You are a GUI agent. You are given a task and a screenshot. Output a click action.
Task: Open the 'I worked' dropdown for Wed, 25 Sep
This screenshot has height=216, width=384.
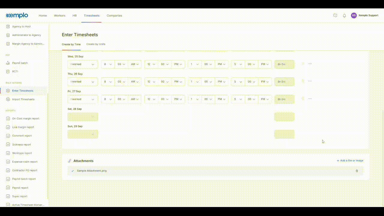tap(83, 64)
